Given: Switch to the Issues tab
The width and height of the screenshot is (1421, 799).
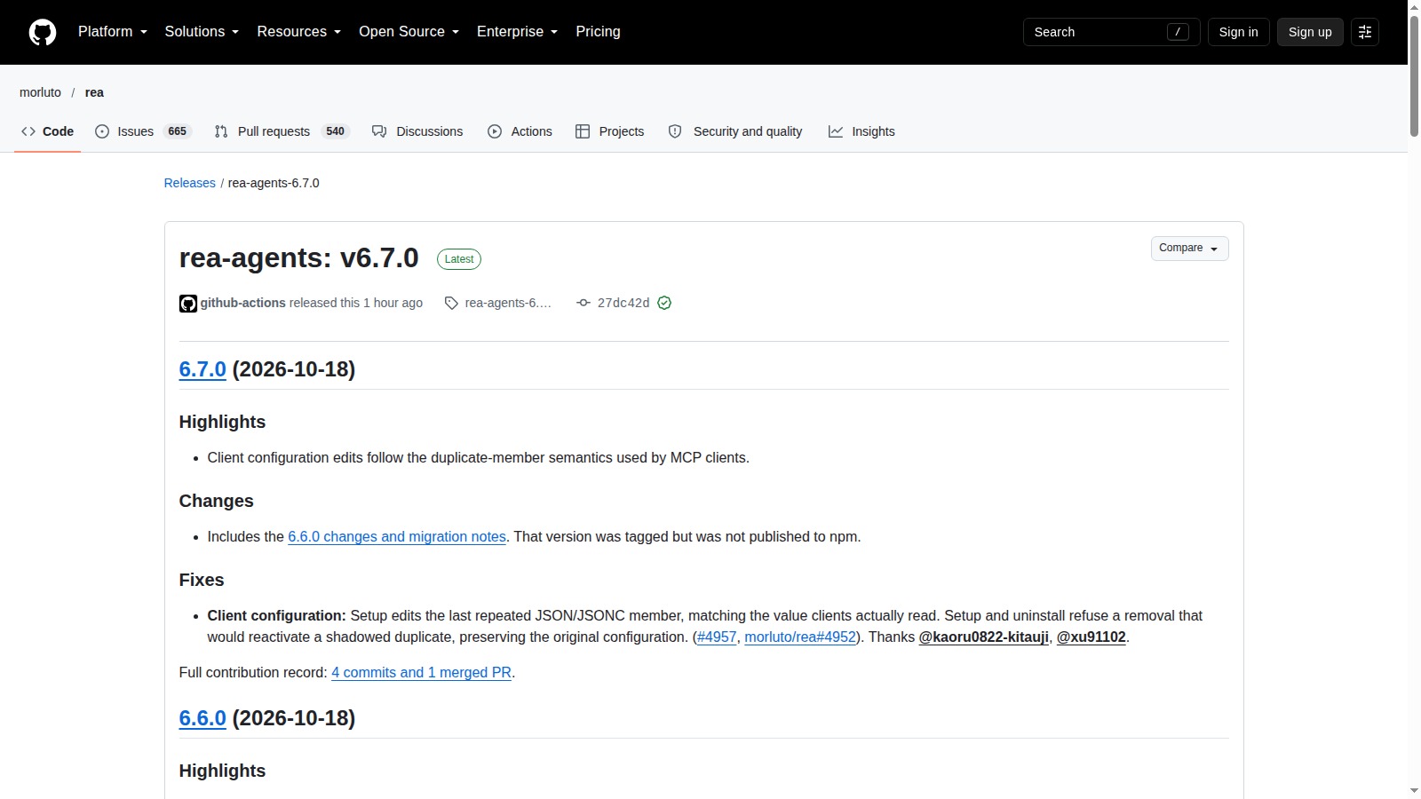Looking at the screenshot, I should (143, 131).
